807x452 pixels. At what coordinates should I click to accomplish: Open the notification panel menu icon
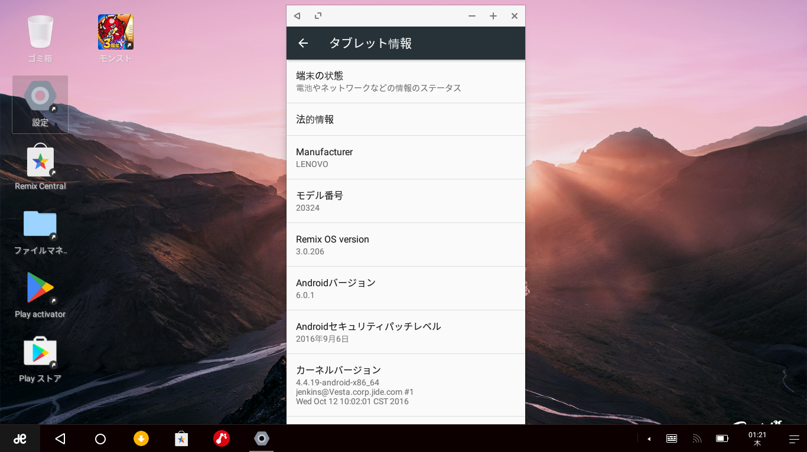pyautogui.click(x=794, y=438)
